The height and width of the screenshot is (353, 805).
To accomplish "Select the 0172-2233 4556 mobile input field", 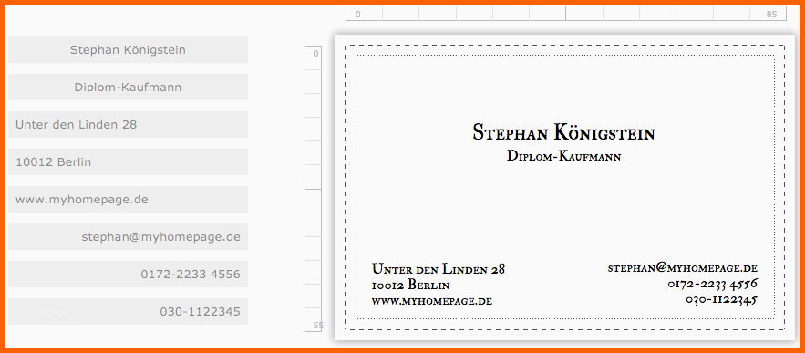I will [x=128, y=275].
